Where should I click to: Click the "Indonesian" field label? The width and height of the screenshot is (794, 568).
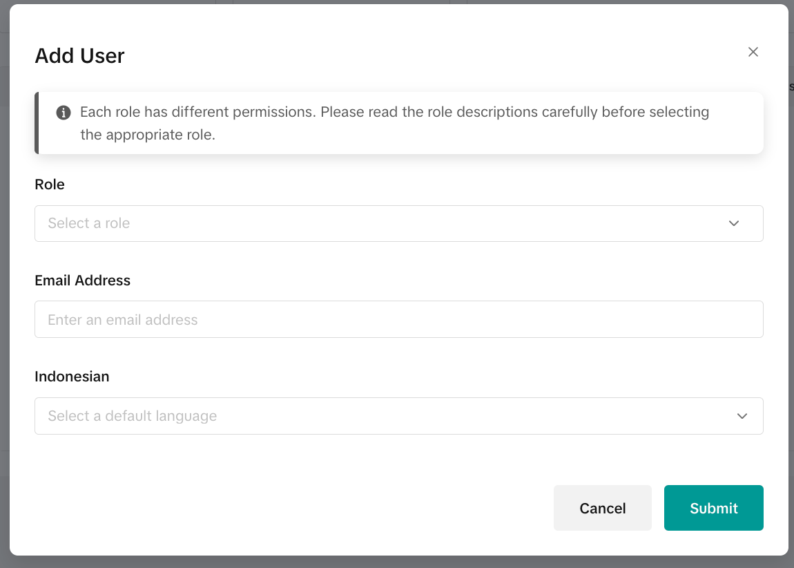[72, 377]
